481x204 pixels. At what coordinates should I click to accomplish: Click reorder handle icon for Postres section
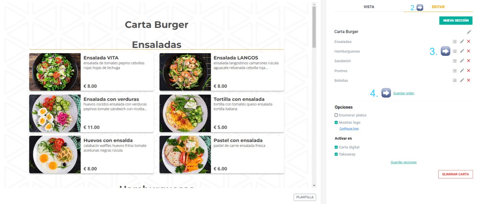coord(455,71)
